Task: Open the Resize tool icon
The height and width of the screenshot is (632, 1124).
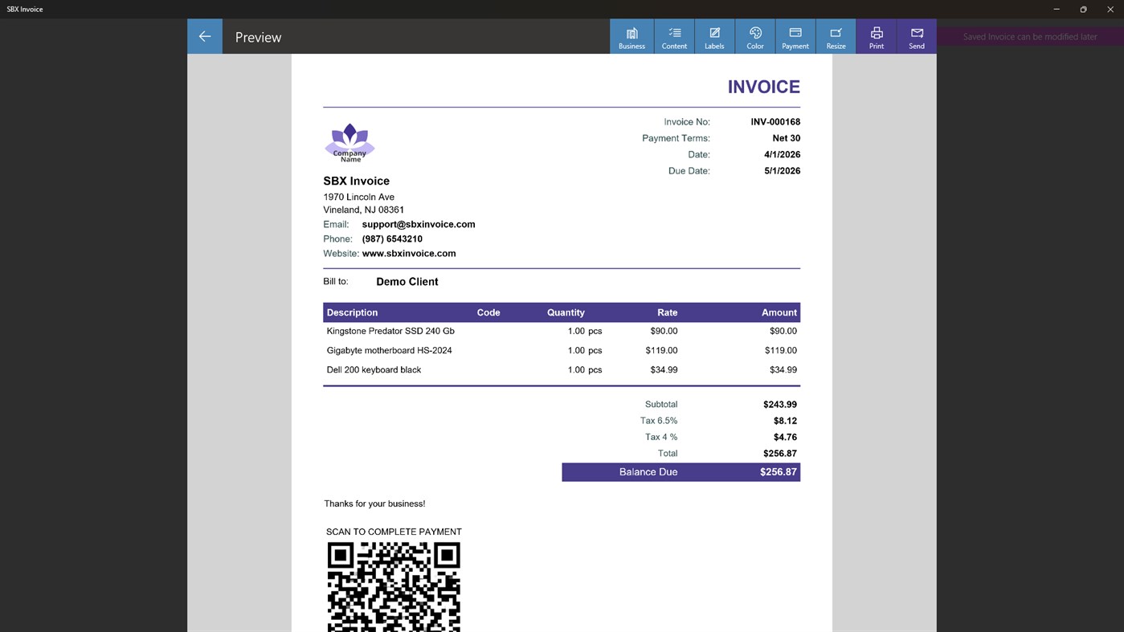Action: point(836,35)
